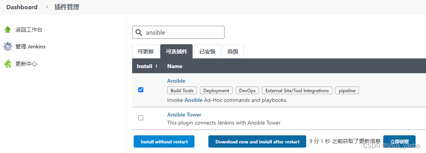Click the breadcrumb arrow after Dashboard
The height and width of the screenshot is (153, 426).
click(x=47, y=7)
